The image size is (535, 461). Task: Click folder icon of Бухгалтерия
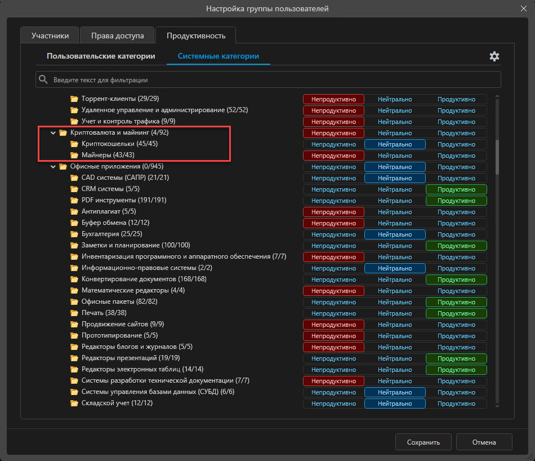(74, 234)
